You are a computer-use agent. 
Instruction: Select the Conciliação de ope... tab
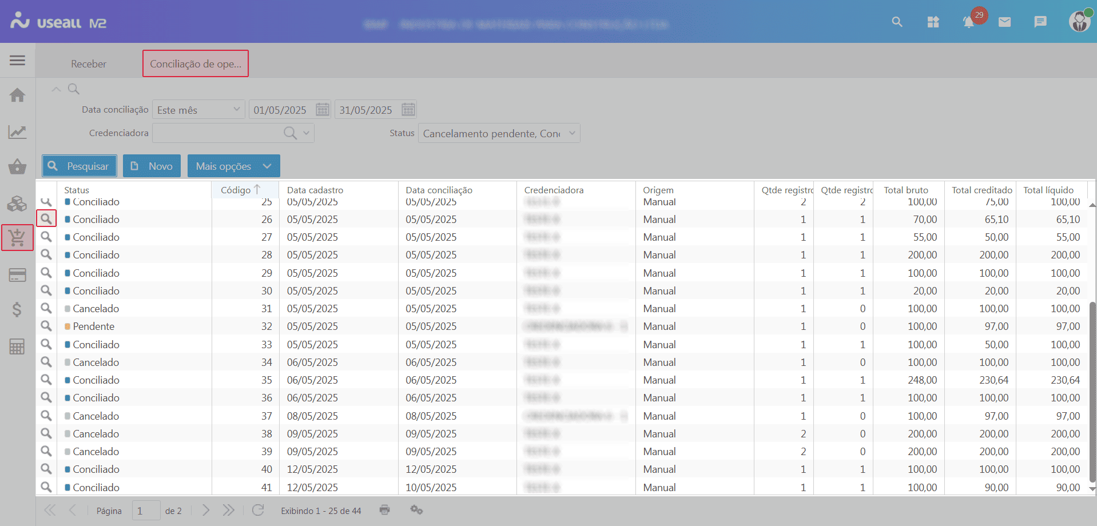click(195, 63)
